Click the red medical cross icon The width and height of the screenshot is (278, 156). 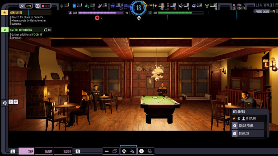97,18
